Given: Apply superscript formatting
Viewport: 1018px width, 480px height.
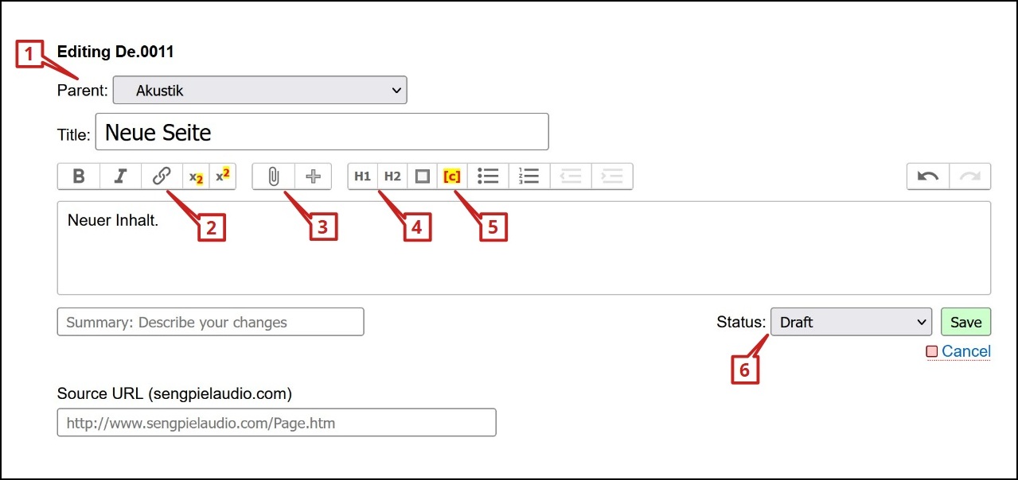Looking at the screenshot, I should coord(222,176).
